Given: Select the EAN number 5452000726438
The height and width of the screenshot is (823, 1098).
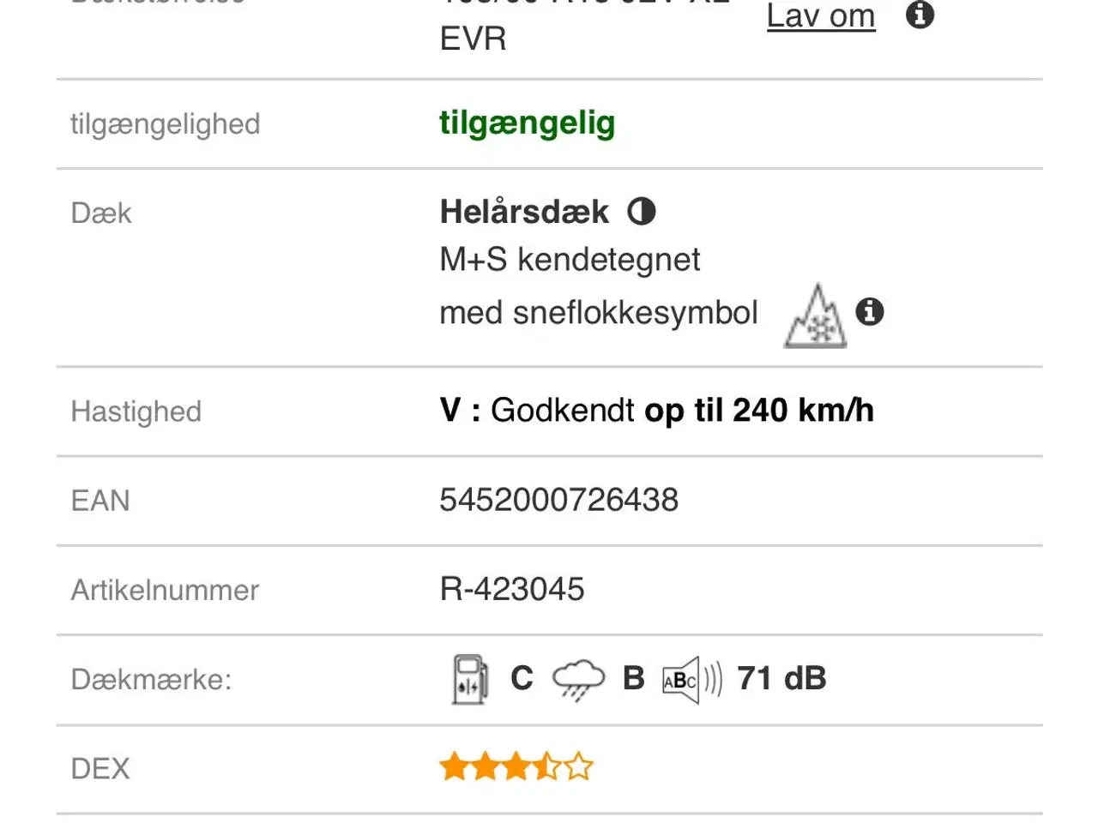Looking at the screenshot, I should pos(558,499).
